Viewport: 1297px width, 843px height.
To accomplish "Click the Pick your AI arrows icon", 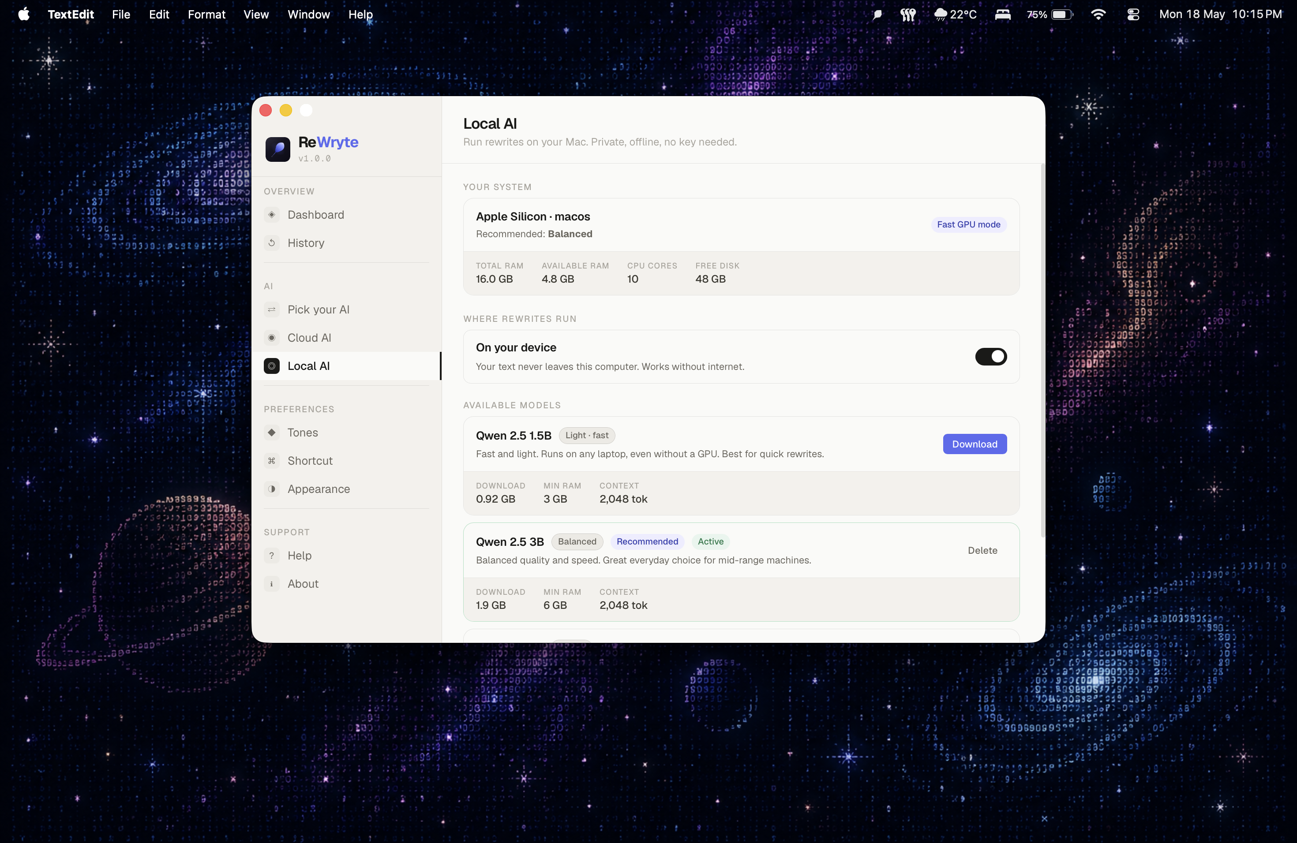I will click(x=271, y=310).
